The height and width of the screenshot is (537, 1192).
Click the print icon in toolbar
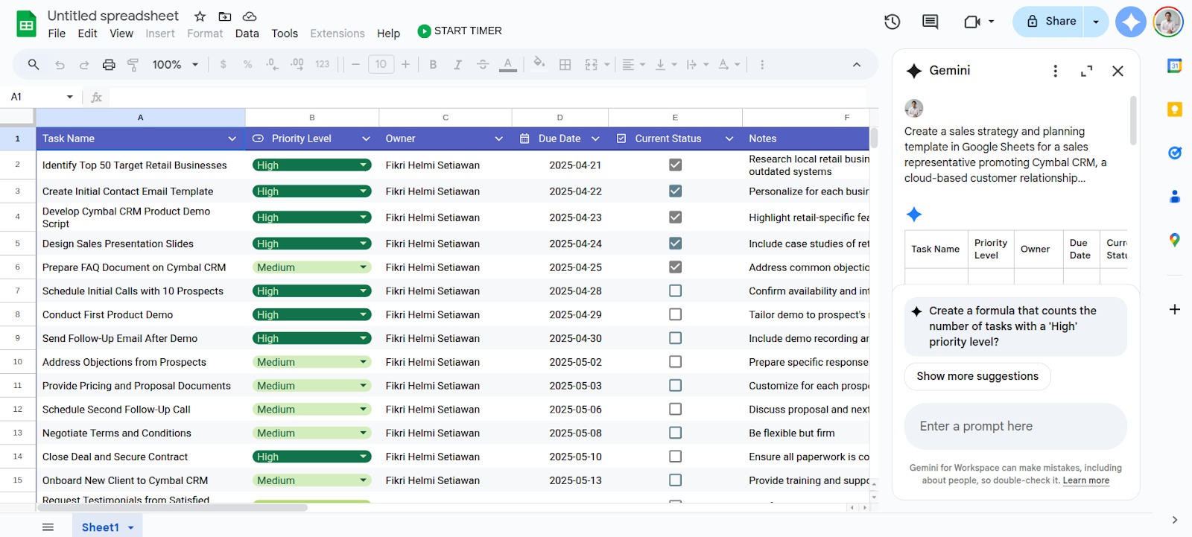click(x=109, y=65)
